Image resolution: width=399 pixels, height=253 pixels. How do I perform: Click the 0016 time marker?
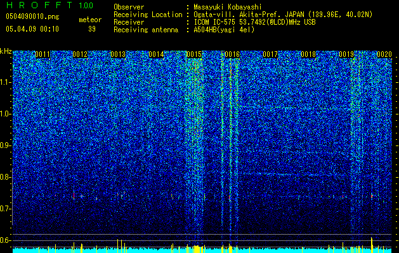[x=232, y=54]
